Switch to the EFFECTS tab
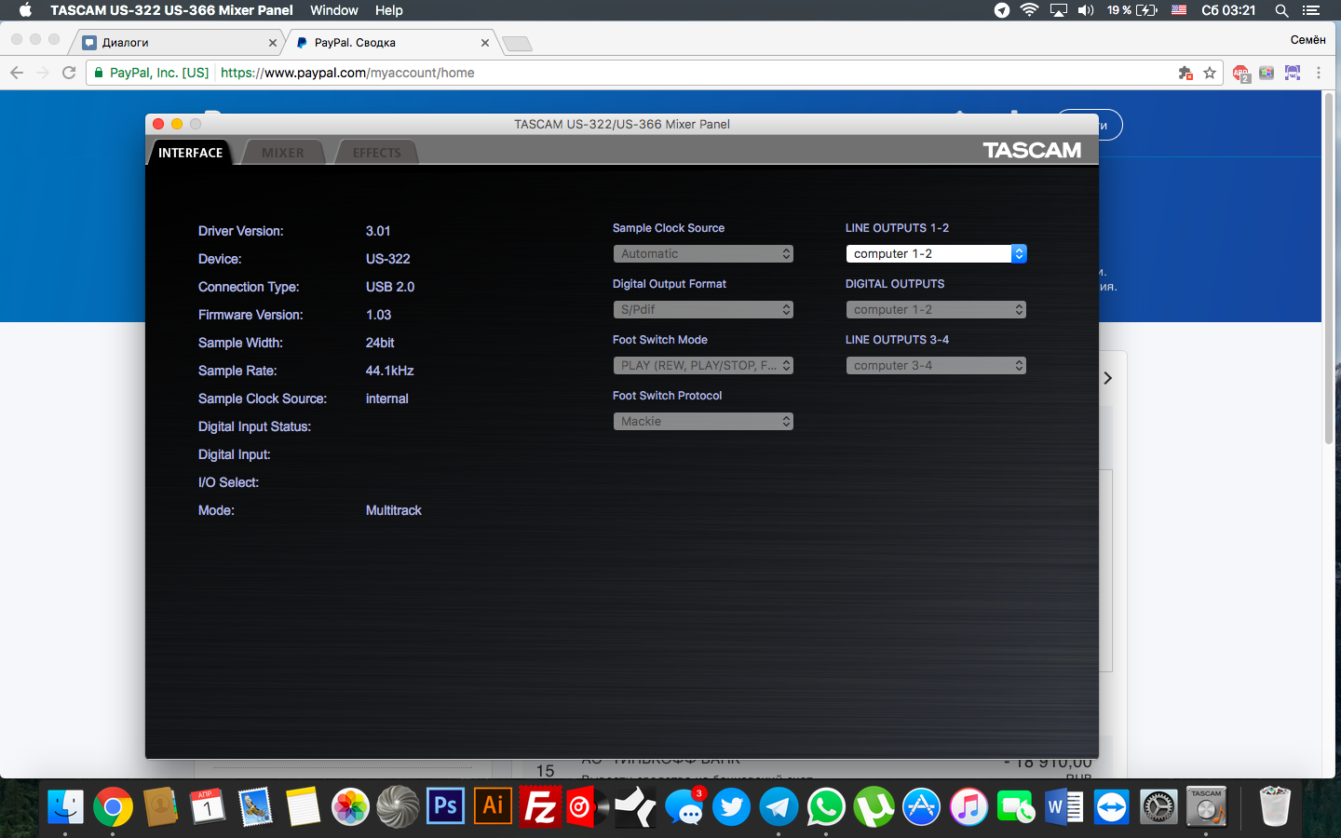Screen dimensions: 1341x838 (377, 153)
